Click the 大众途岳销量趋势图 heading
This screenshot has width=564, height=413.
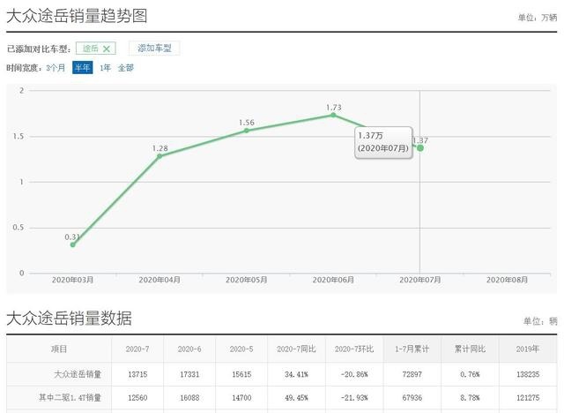point(77,16)
